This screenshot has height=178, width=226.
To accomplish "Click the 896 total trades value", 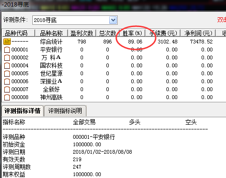I will [x=107, y=42].
